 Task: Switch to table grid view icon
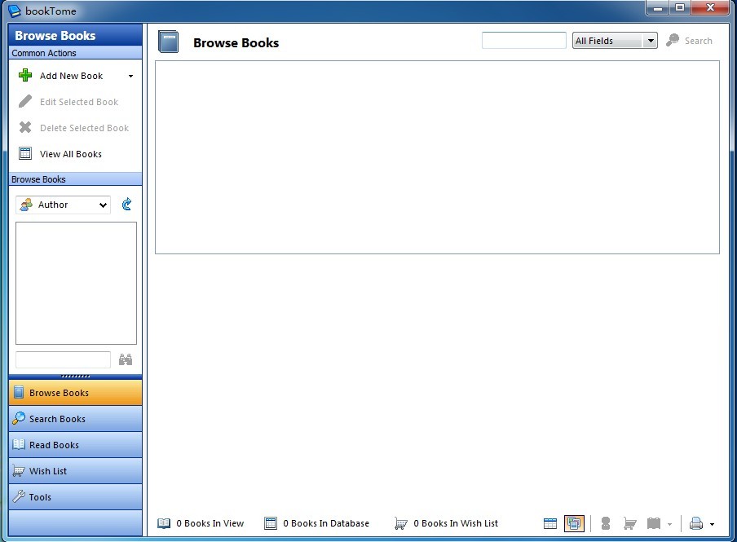point(550,523)
